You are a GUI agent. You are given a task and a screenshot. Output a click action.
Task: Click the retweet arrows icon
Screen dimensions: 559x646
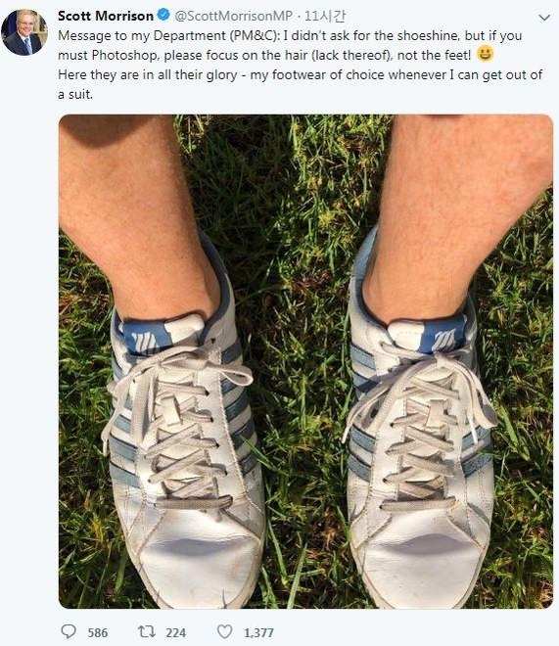click(146, 631)
